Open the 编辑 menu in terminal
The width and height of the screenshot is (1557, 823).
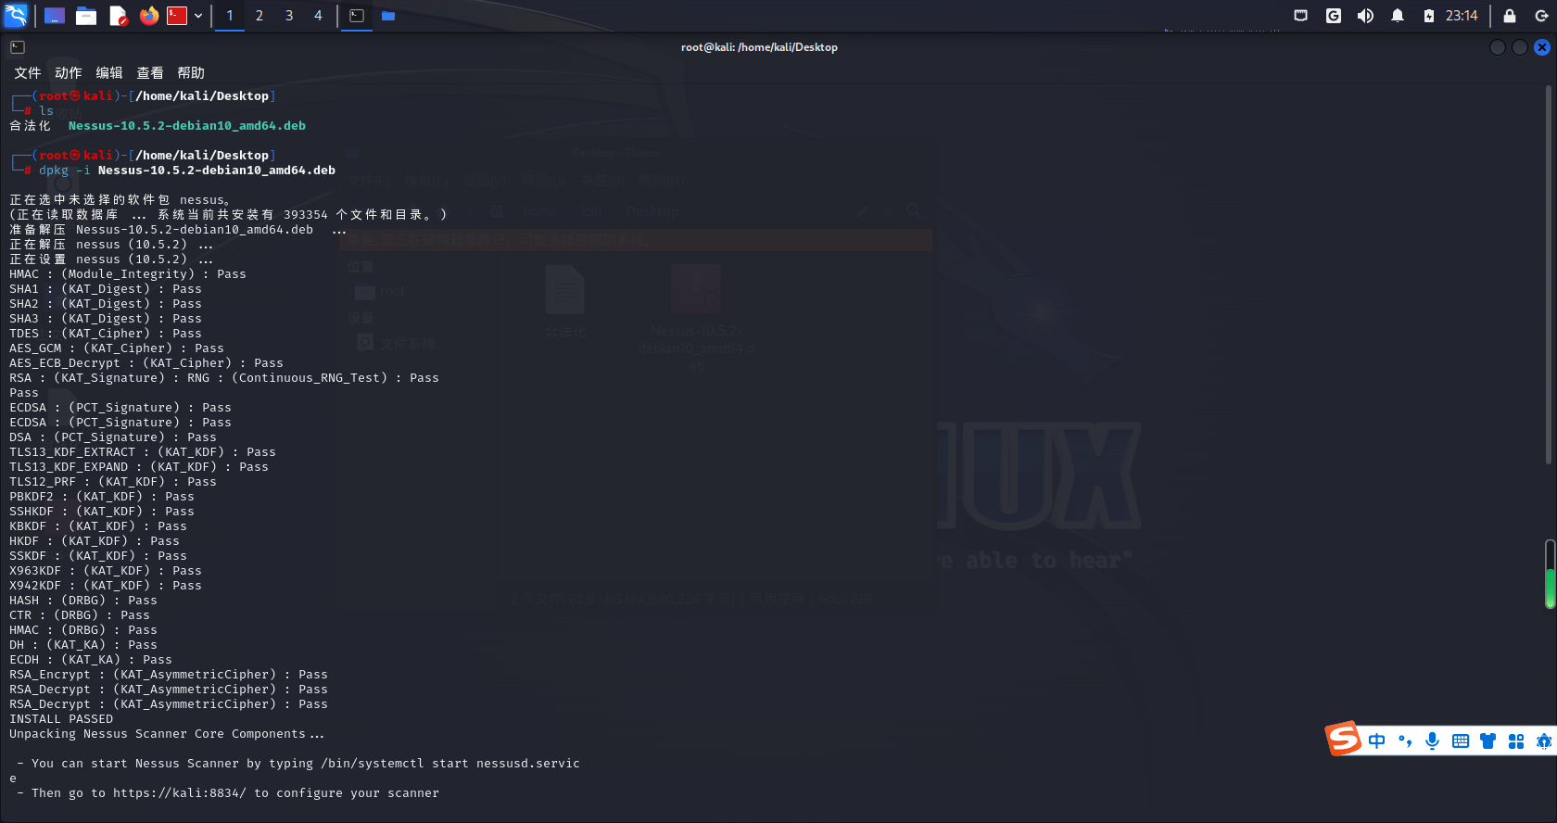(109, 73)
